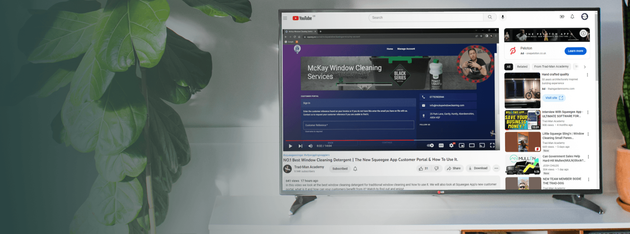The width and height of the screenshot is (630, 234).
Task: Toggle closed captions with the CC button
Action: tap(441, 146)
